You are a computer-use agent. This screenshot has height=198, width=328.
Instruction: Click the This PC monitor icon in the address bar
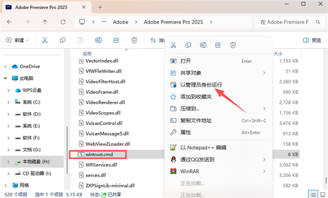point(82,22)
